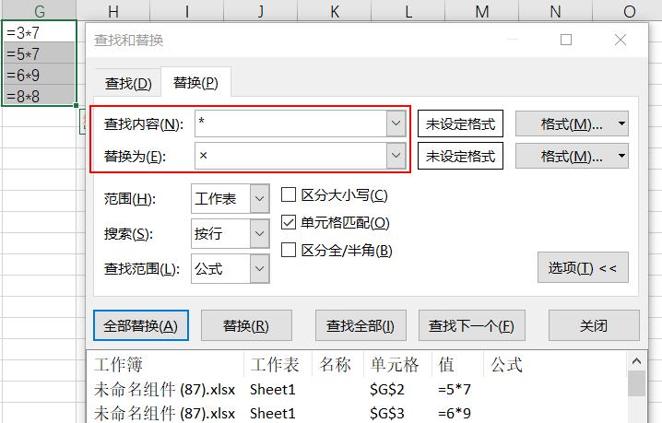Click the 查找下一个(F) button
The image size is (662, 423).
point(471,325)
